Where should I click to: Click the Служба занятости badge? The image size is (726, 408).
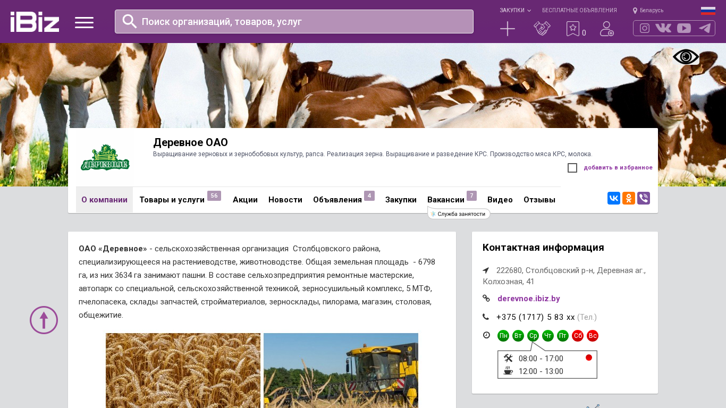coord(459,214)
